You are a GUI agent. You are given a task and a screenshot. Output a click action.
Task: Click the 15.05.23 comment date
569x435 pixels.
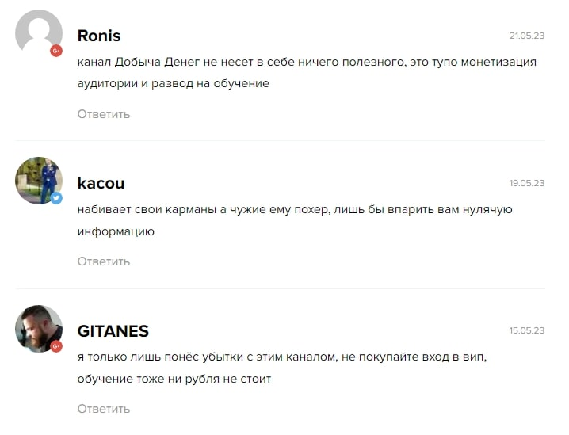(x=526, y=330)
